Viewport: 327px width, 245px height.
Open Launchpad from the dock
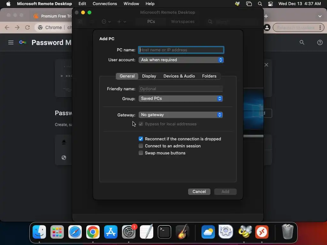point(57,232)
